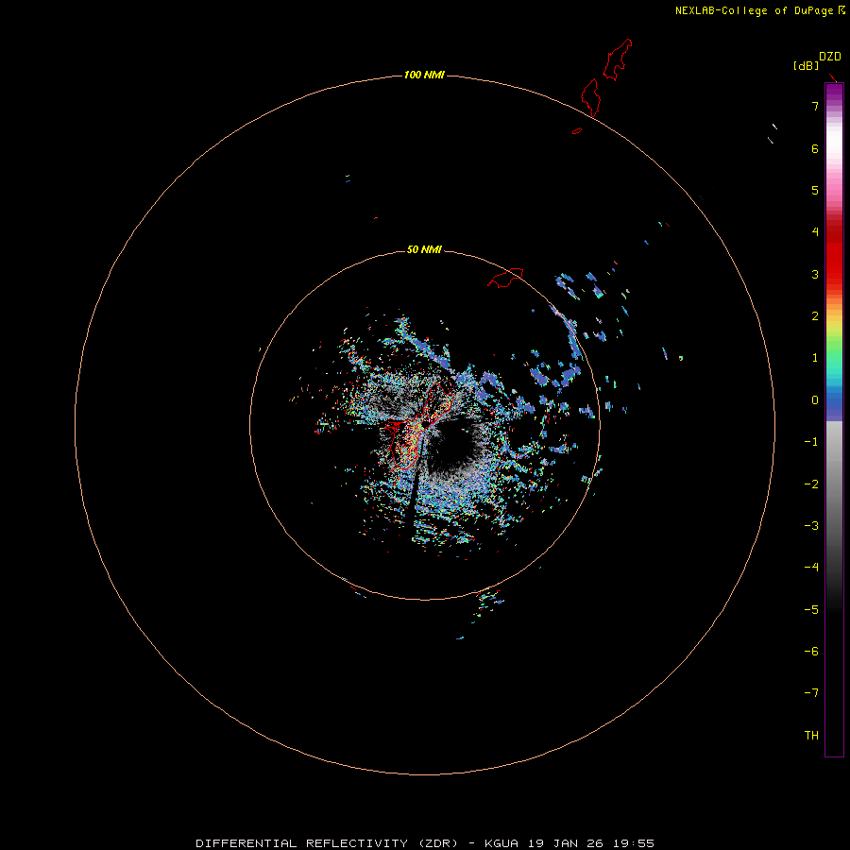This screenshot has width=850, height=850.
Task: Click the -2 dB tick label on scale
Action: (x=811, y=484)
